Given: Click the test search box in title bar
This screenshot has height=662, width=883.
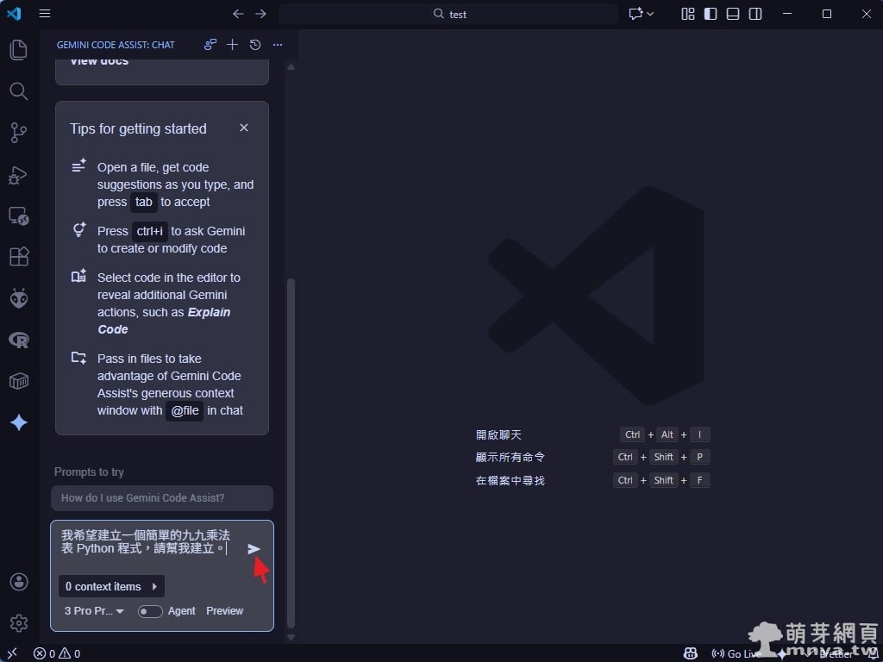Looking at the screenshot, I should (448, 14).
